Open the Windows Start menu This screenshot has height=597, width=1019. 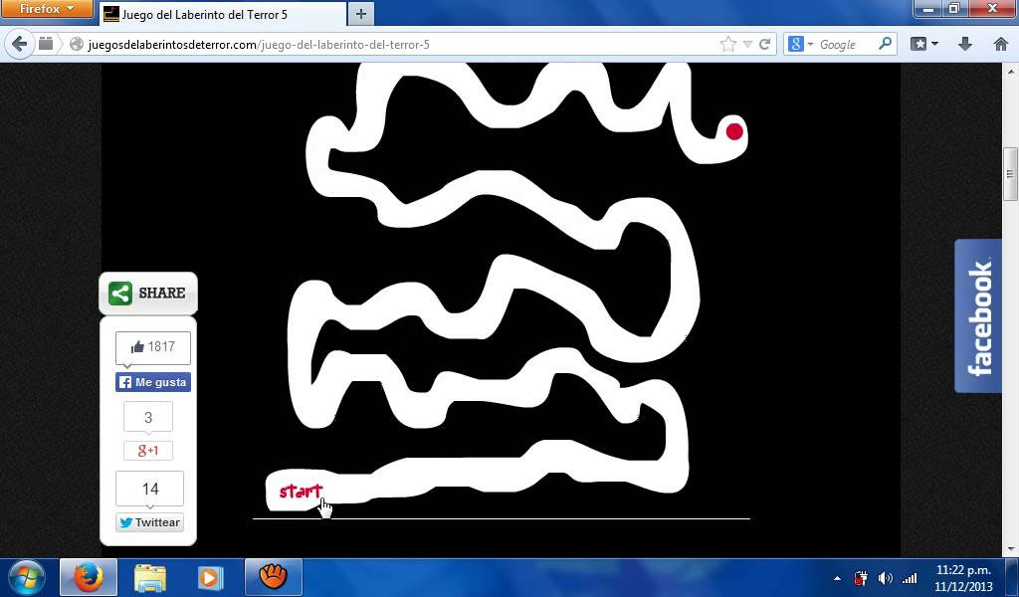26,577
